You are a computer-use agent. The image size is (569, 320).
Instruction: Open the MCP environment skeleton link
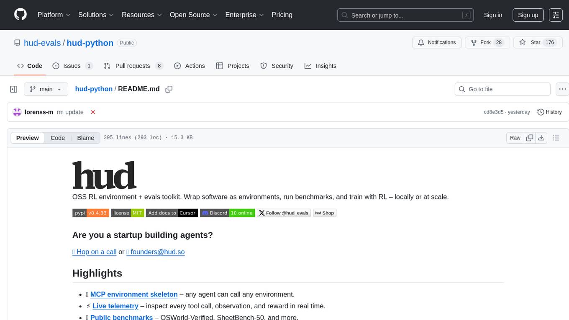point(134,294)
